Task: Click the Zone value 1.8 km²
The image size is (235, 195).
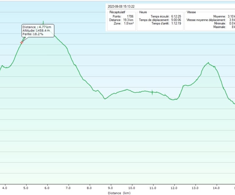Action: click(129, 23)
